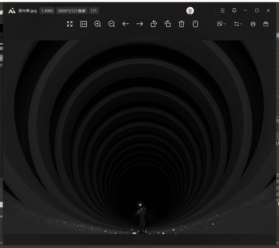Pin the viewer window on top
Image resolution: width=279 pixels, height=248 pixels.
[x=234, y=10]
